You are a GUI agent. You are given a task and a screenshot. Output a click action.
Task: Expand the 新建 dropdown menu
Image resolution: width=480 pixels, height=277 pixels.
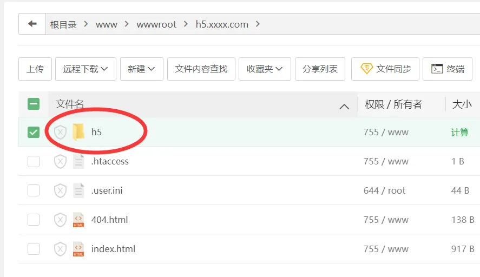[141, 69]
